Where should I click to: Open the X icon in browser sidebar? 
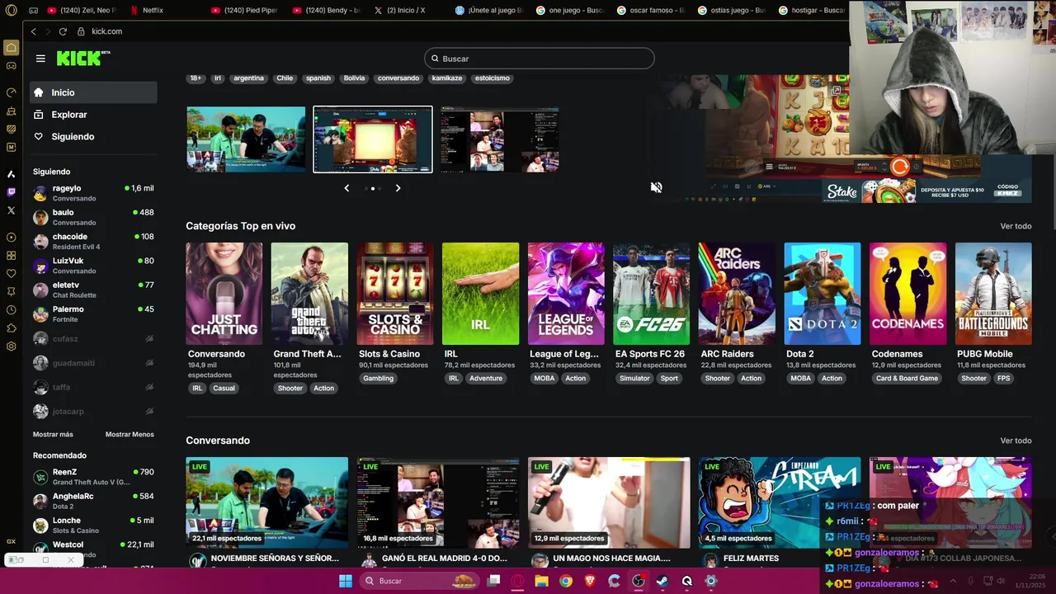[12, 210]
